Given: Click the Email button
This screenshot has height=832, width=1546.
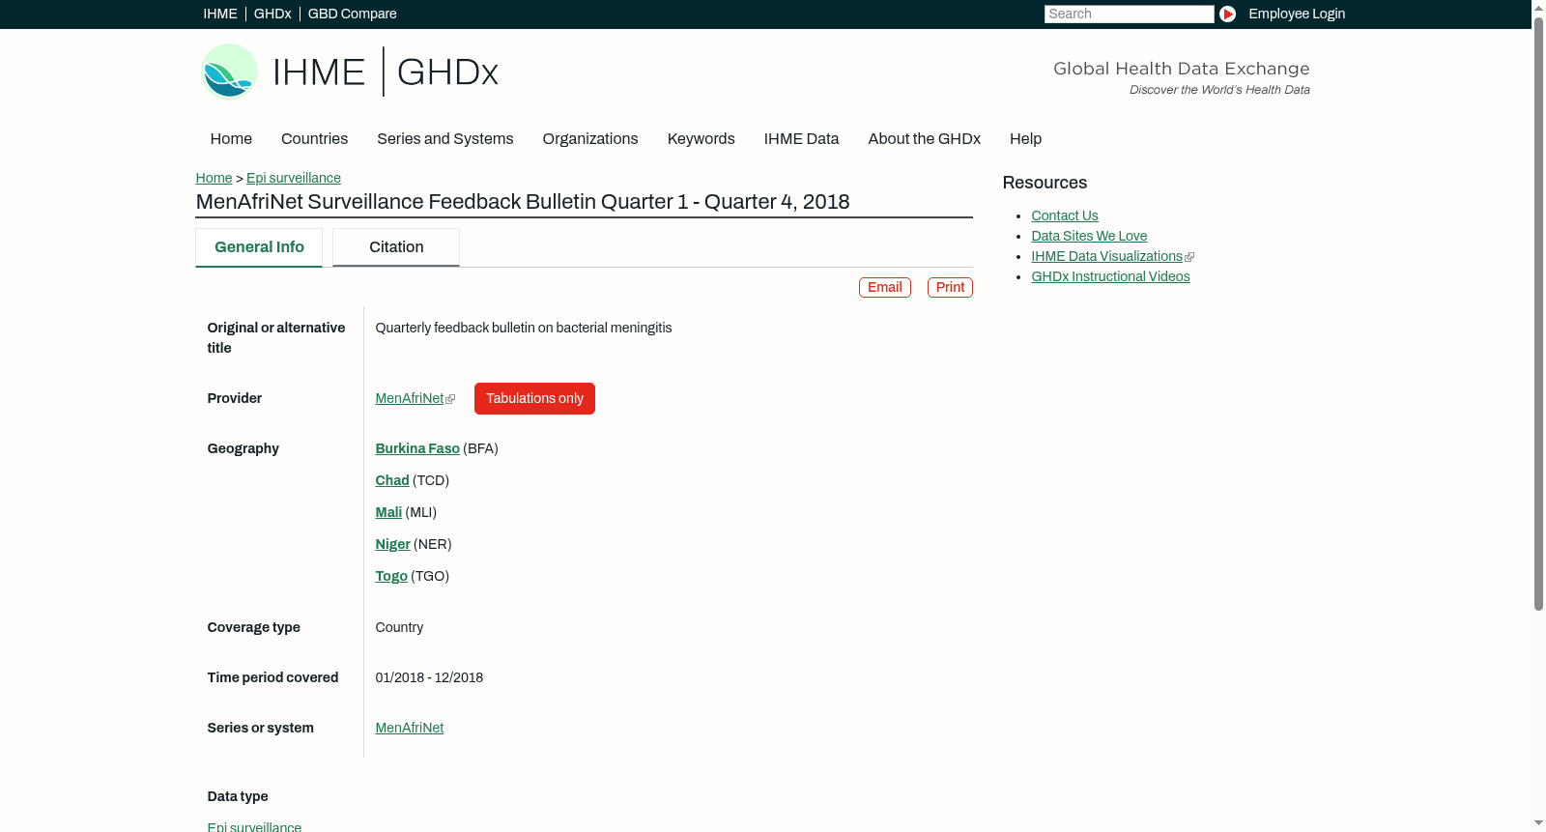Looking at the screenshot, I should [885, 287].
